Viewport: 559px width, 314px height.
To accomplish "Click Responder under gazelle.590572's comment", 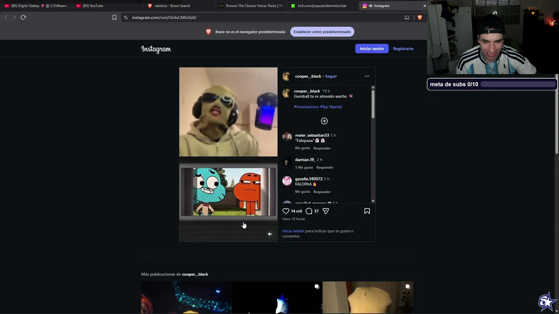I will pos(322,192).
